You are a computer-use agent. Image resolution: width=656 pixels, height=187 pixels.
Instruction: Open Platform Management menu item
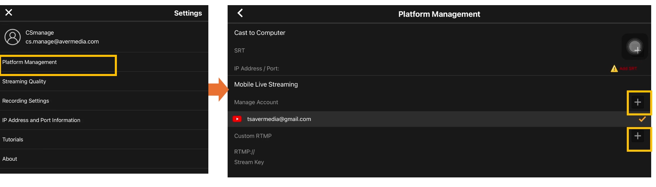pyautogui.click(x=30, y=62)
